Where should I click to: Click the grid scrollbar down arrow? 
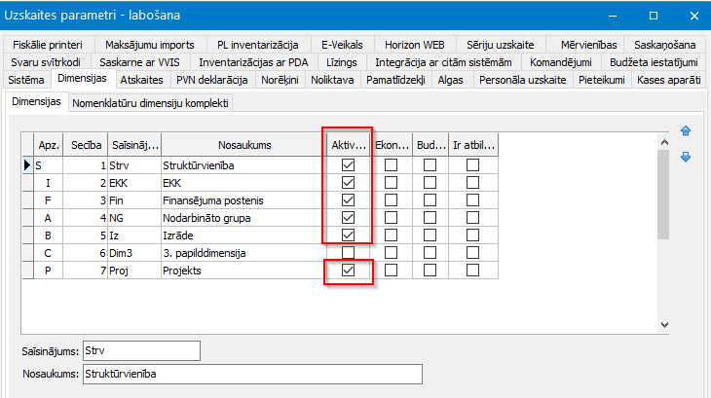pos(664,326)
